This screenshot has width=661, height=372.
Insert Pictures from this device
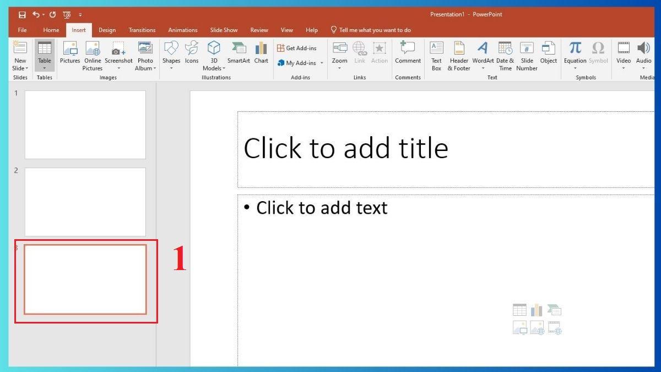coord(69,52)
